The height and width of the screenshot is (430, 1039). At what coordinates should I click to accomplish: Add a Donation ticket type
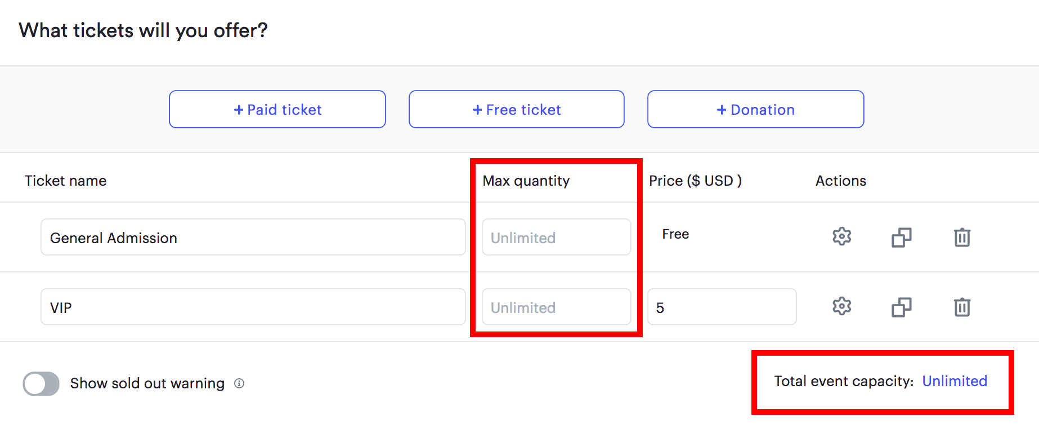pyautogui.click(x=756, y=109)
